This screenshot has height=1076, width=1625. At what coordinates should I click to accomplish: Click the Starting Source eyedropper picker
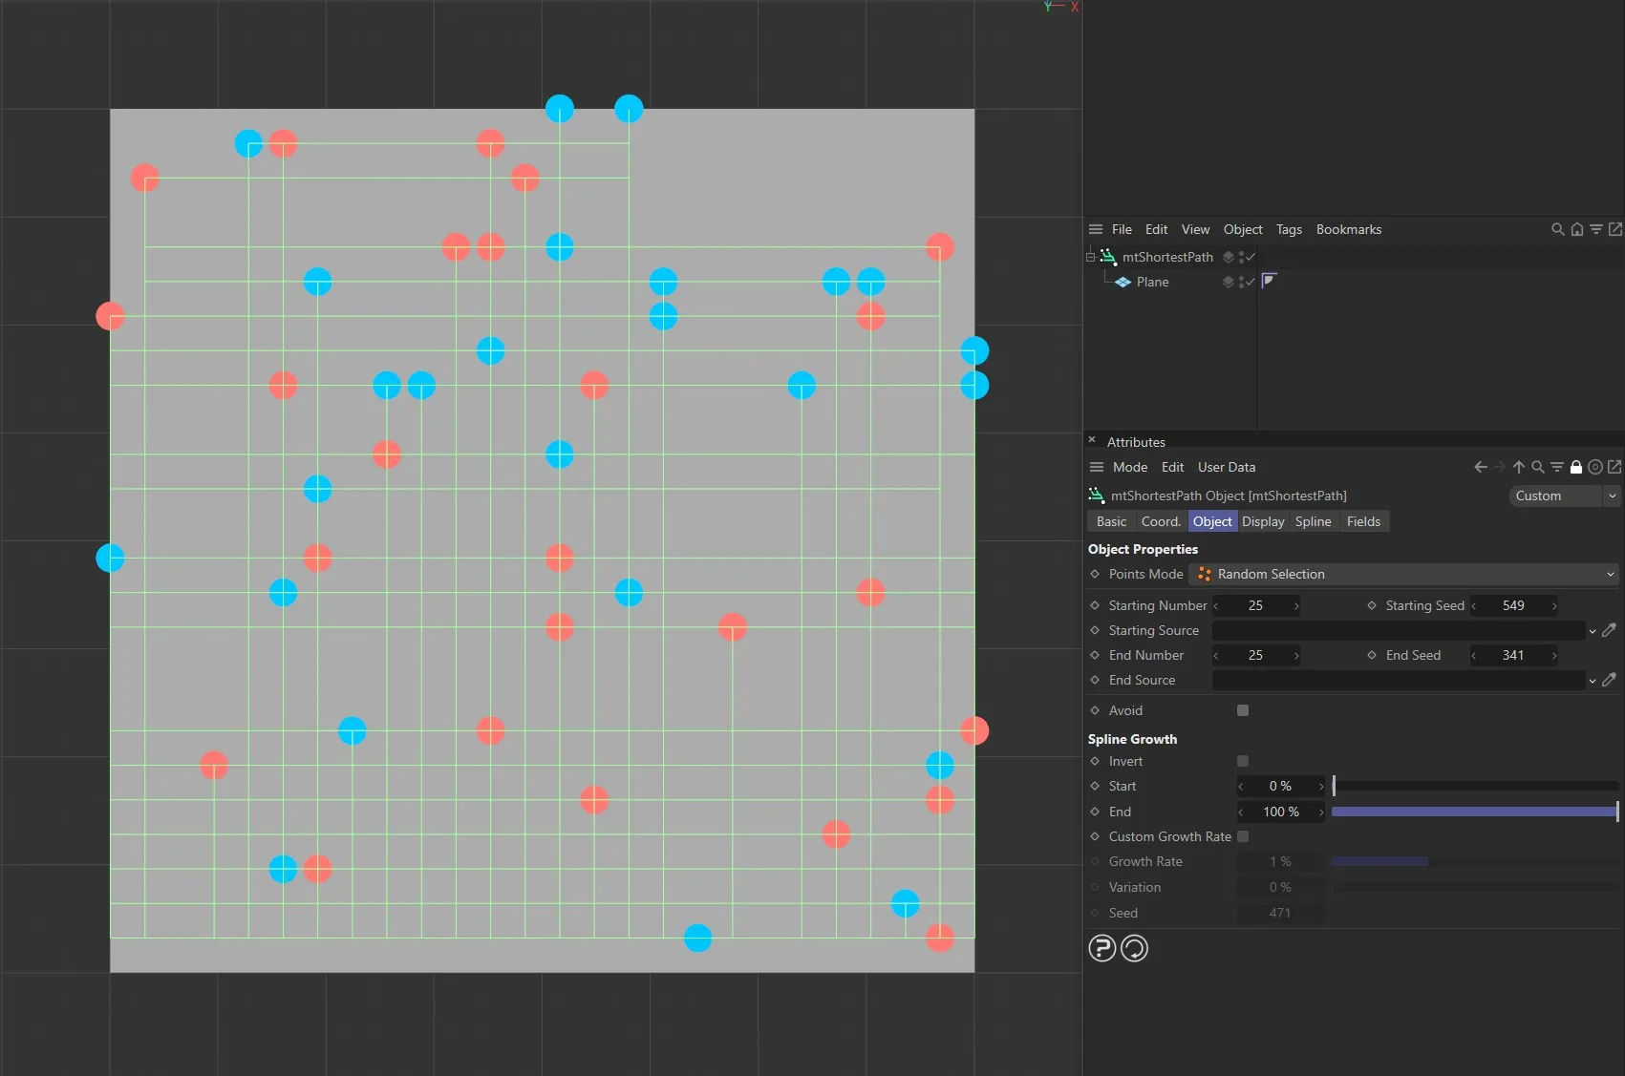(1609, 630)
